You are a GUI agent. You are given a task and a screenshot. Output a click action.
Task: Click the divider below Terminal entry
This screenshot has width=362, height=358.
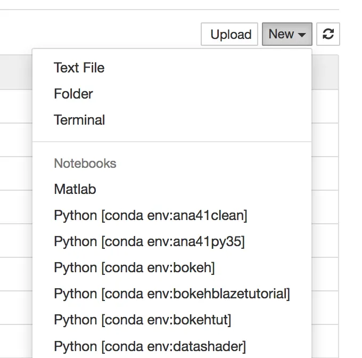click(171, 142)
